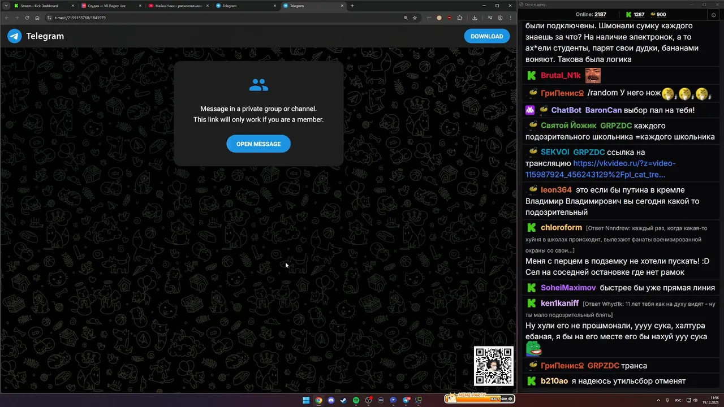The width and height of the screenshot is (724, 407).
Task: Open Spotify from the taskbar
Action: coord(356,400)
